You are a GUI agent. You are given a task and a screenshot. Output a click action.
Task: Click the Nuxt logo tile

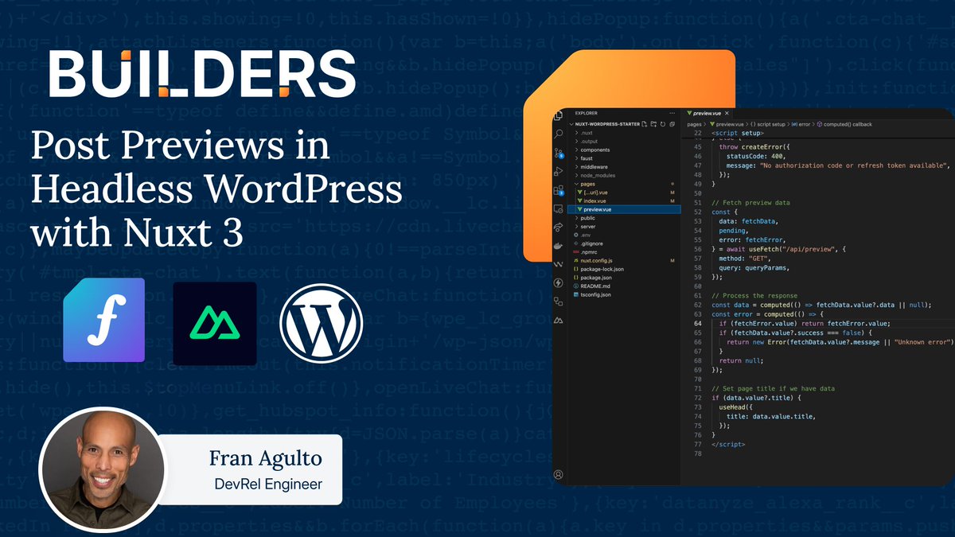[215, 323]
